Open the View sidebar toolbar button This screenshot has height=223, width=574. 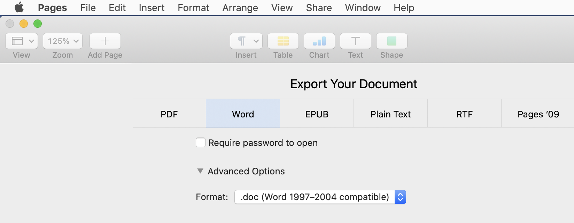(x=22, y=41)
